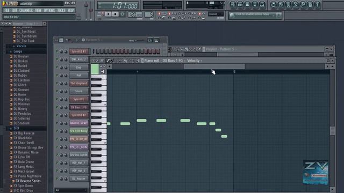The width and height of the screenshot is (344, 193).
Task: Toggle mute LED for Hat channel
Action: [57, 75]
